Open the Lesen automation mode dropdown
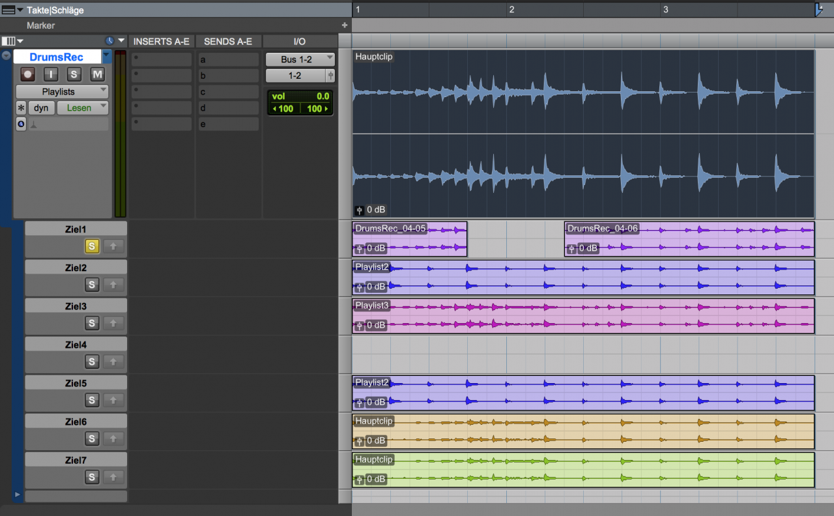The image size is (834, 516). [82, 108]
